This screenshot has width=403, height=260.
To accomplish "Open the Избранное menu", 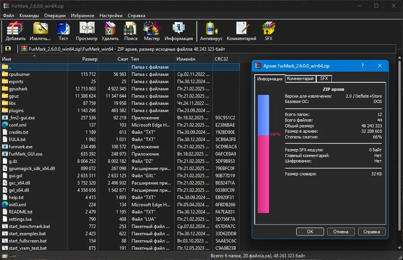I will (82, 16).
